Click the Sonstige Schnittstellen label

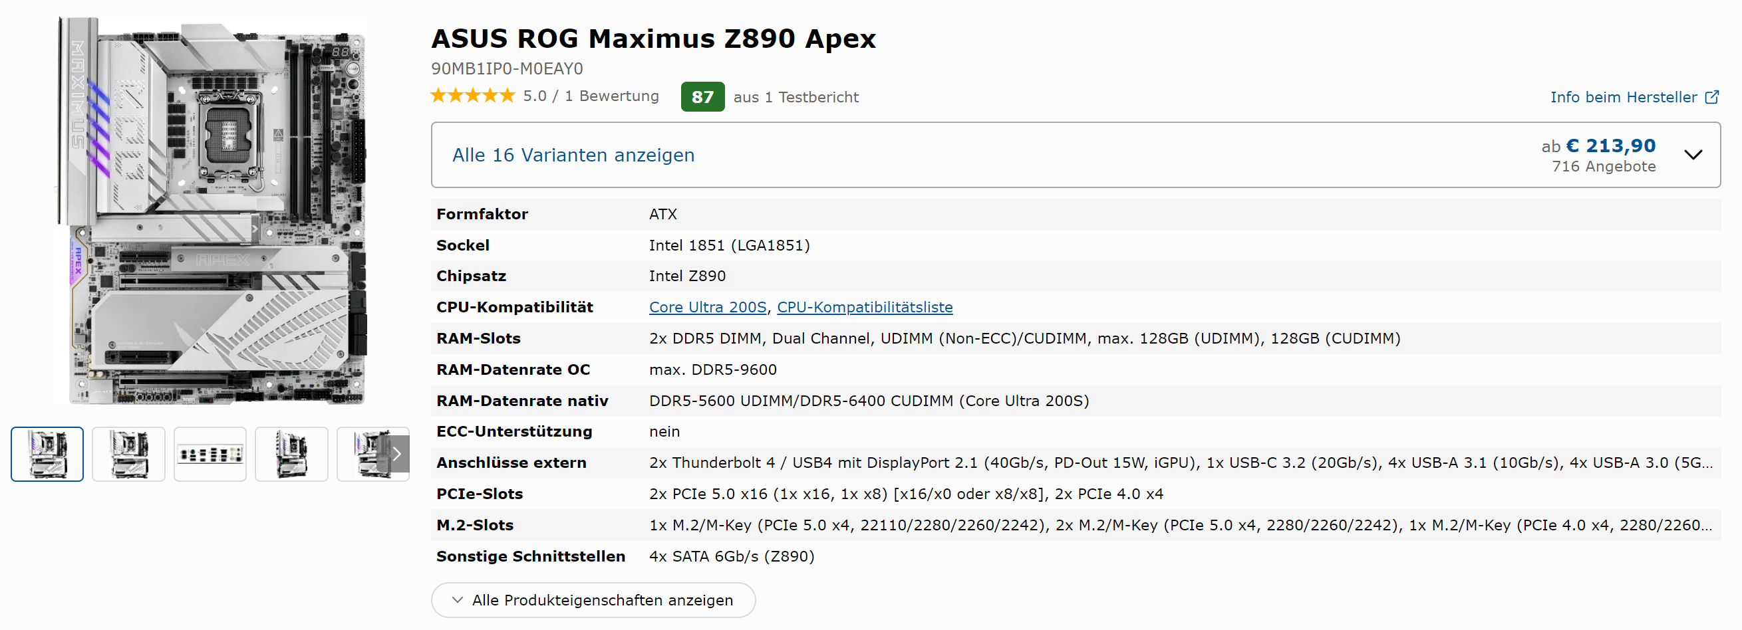click(x=531, y=556)
